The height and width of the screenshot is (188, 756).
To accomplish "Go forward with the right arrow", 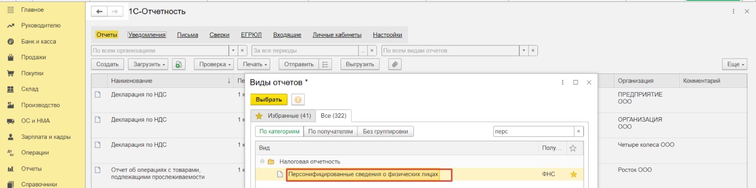I will click(x=115, y=11).
